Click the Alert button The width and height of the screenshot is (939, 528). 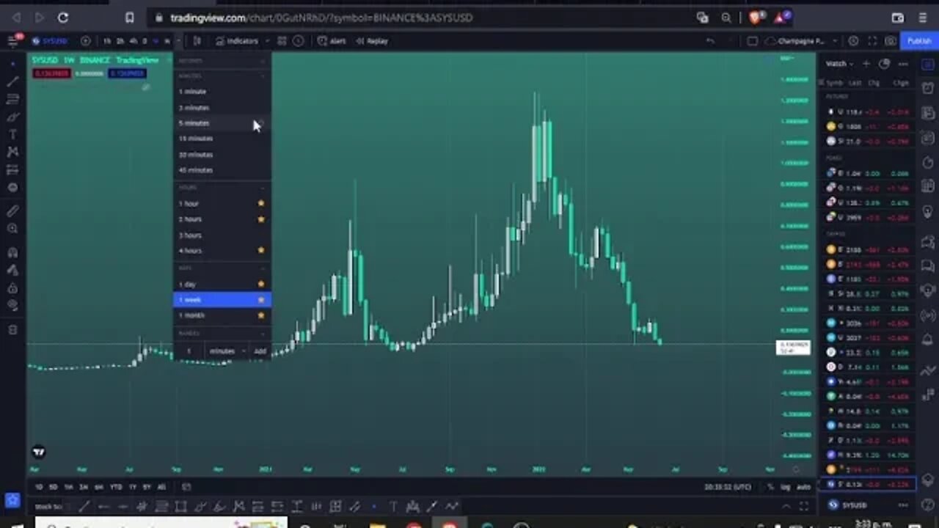tap(332, 41)
